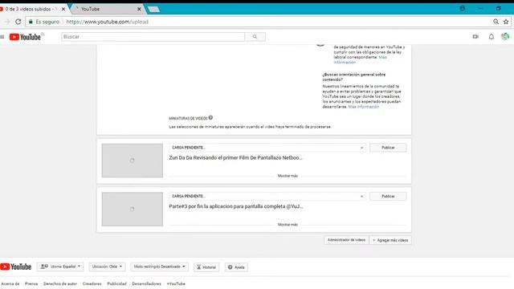
Task: Click the Parte#3 video title text
Action: [235, 206]
